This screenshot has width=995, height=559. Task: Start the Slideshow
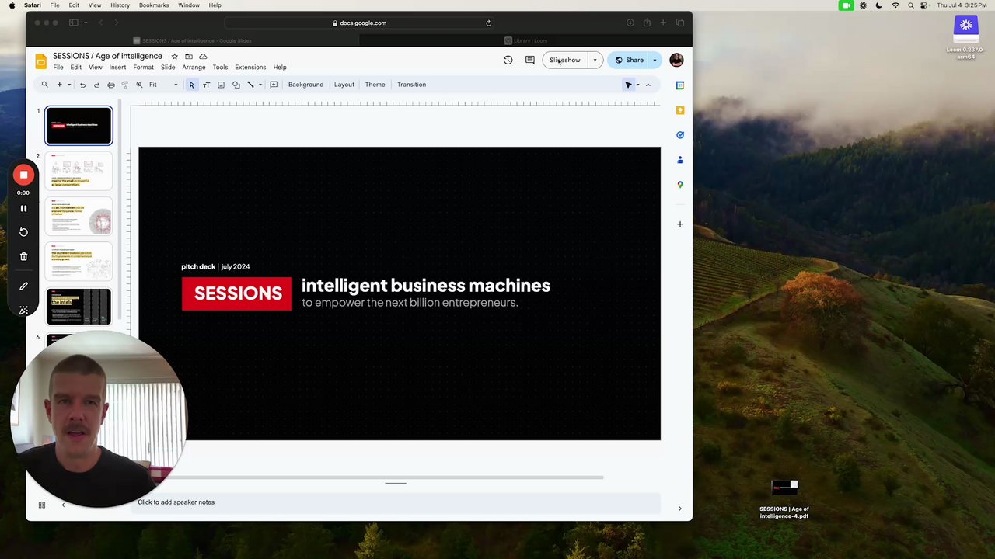pos(565,60)
